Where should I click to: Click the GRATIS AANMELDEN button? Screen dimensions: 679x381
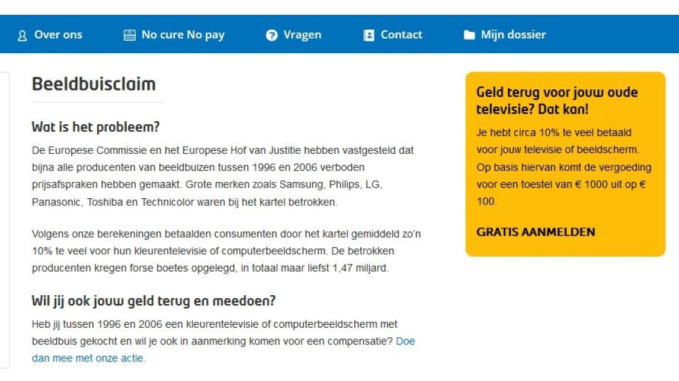pyautogui.click(x=536, y=232)
